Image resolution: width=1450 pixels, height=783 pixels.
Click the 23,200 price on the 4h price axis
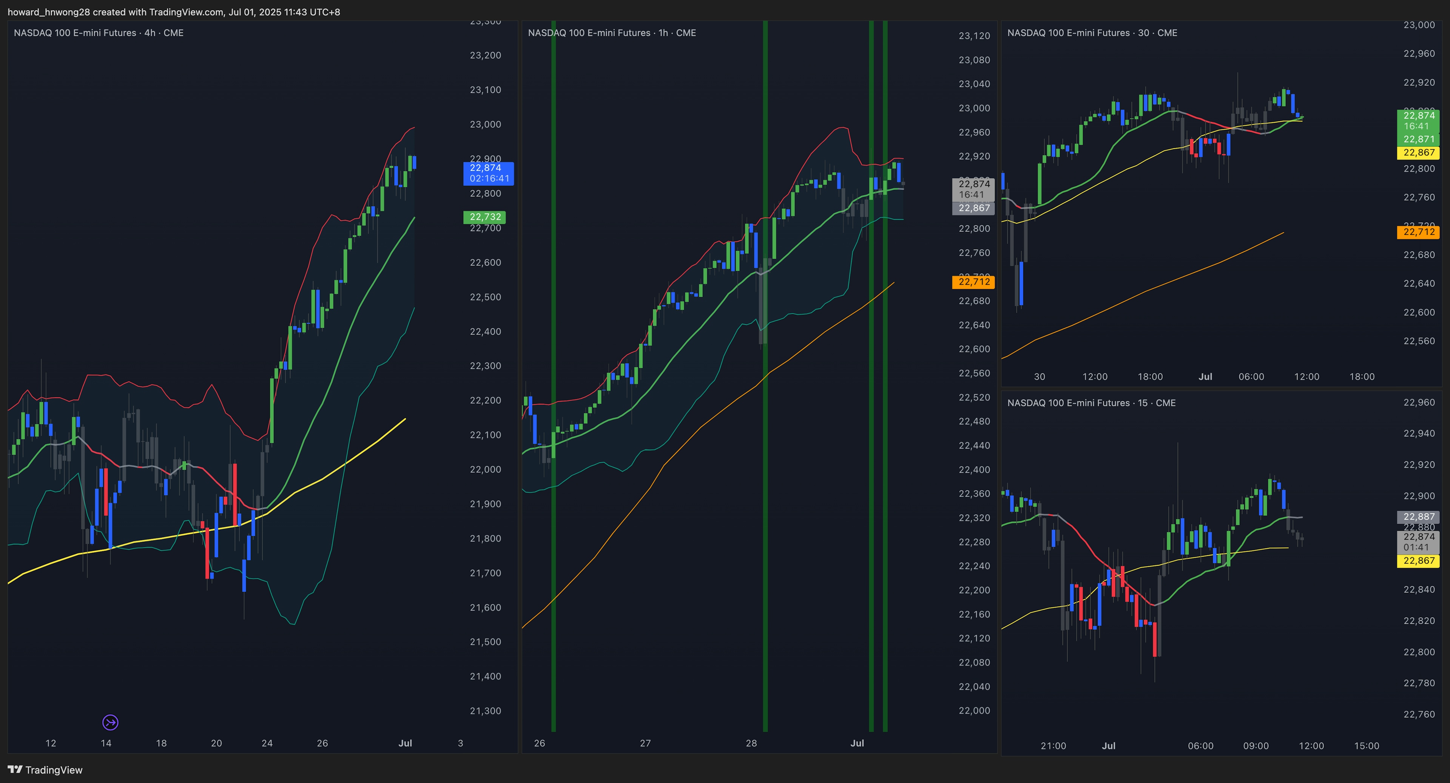click(x=485, y=55)
